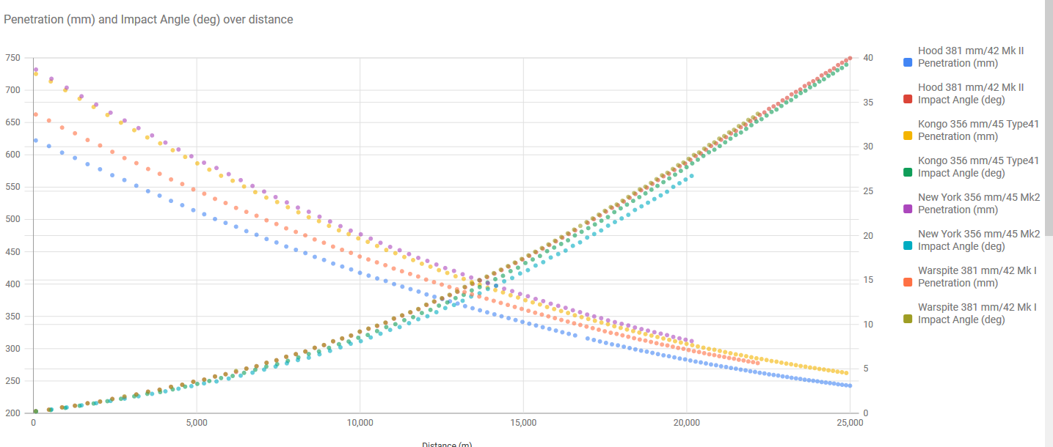Image resolution: width=1053 pixels, height=447 pixels.
Task: Select the Warspite 381 mm/42 Mk I Impact Angle label
Action: [x=977, y=313]
